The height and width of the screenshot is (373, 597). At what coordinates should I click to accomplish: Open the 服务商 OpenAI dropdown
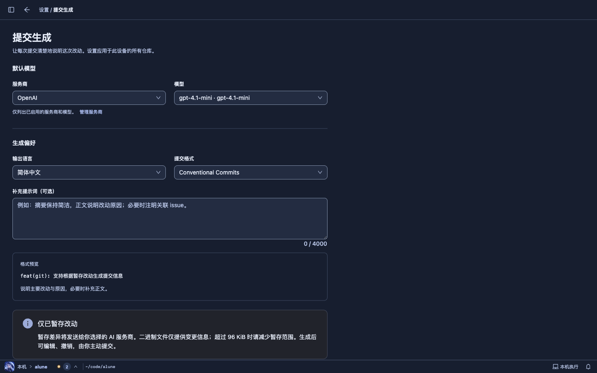[x=89, y=98]
